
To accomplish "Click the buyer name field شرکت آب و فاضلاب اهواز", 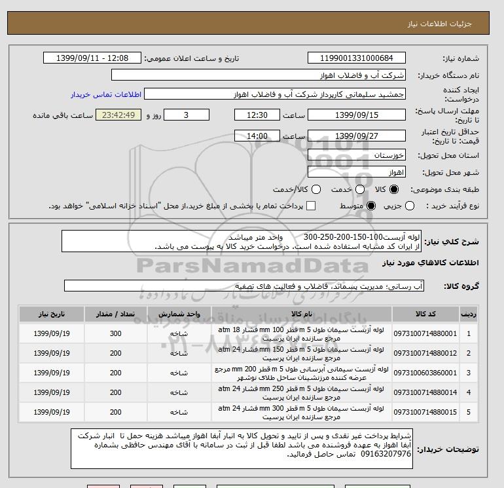I will (259, 75).
